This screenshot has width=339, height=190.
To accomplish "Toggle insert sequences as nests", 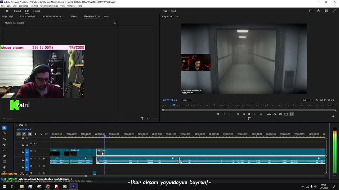I will click(19, 134).
